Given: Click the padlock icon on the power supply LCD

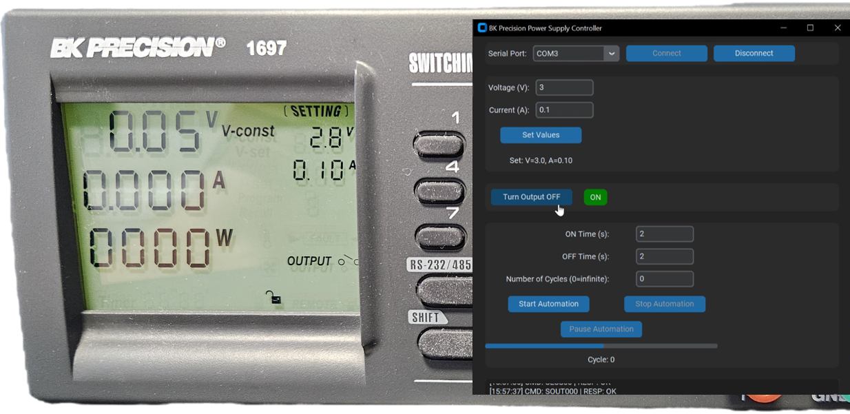Looking at the screenshot, I should [x=273, y=298].
